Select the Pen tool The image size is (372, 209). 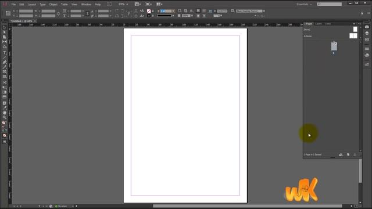tap(5, 62)
